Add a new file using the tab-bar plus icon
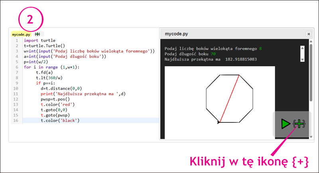The width and height of the screenshot is (319, 173). pos(37,34)
